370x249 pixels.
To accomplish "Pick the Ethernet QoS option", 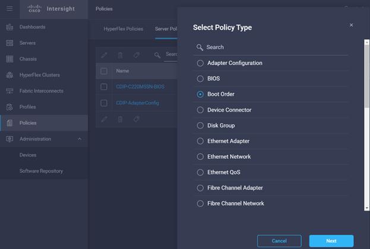I will click(x=200, y=172).
